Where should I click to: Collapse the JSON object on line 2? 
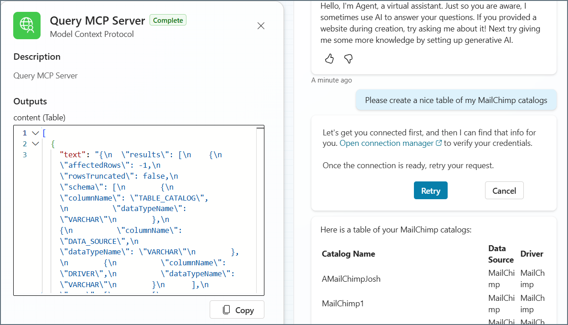coord(36,144)
